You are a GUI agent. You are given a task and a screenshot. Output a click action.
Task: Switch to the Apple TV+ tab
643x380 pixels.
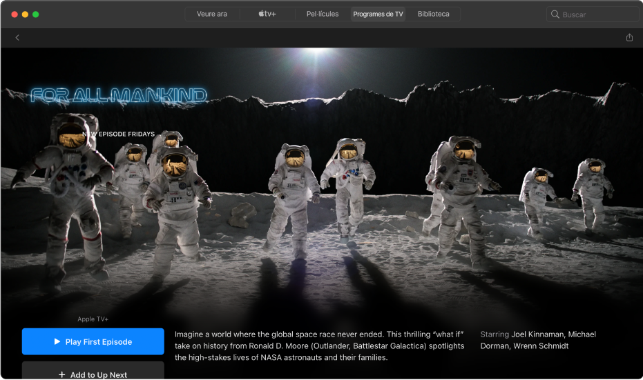tap(267, 14)
